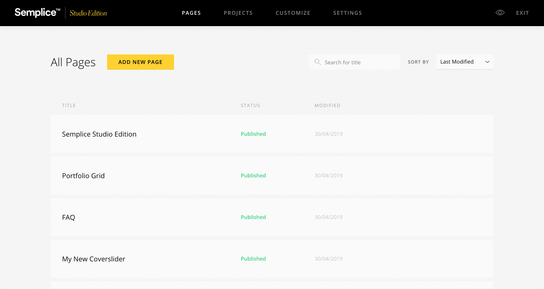Open the SETTINGS section
This screenshot has height=289, width=544.
(347, 12)
